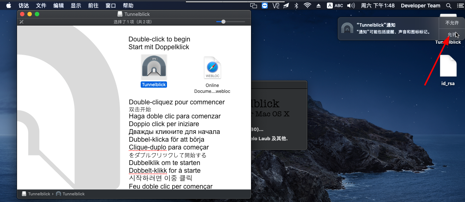Close the Tunnelblick Finder window
The height and width of the screenshot is (202, 465).
[x=22, y=14]
